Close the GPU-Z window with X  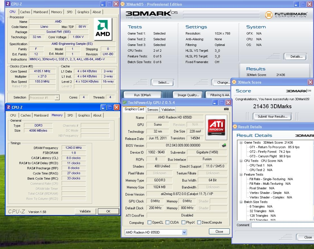coord(228,103)
